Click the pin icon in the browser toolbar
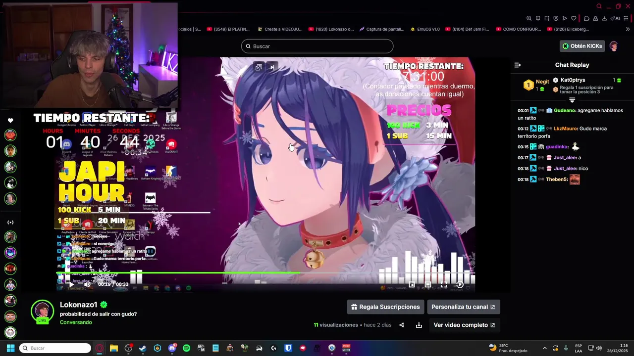The width and height of the screenshot is (634, 356). coord(538,18)
